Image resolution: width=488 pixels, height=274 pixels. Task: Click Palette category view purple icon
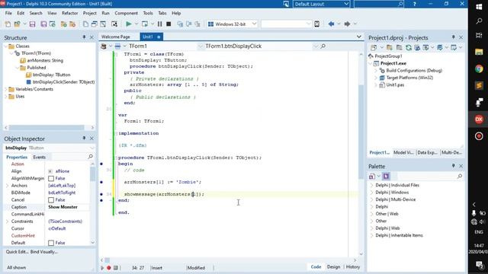coord(387,176)
